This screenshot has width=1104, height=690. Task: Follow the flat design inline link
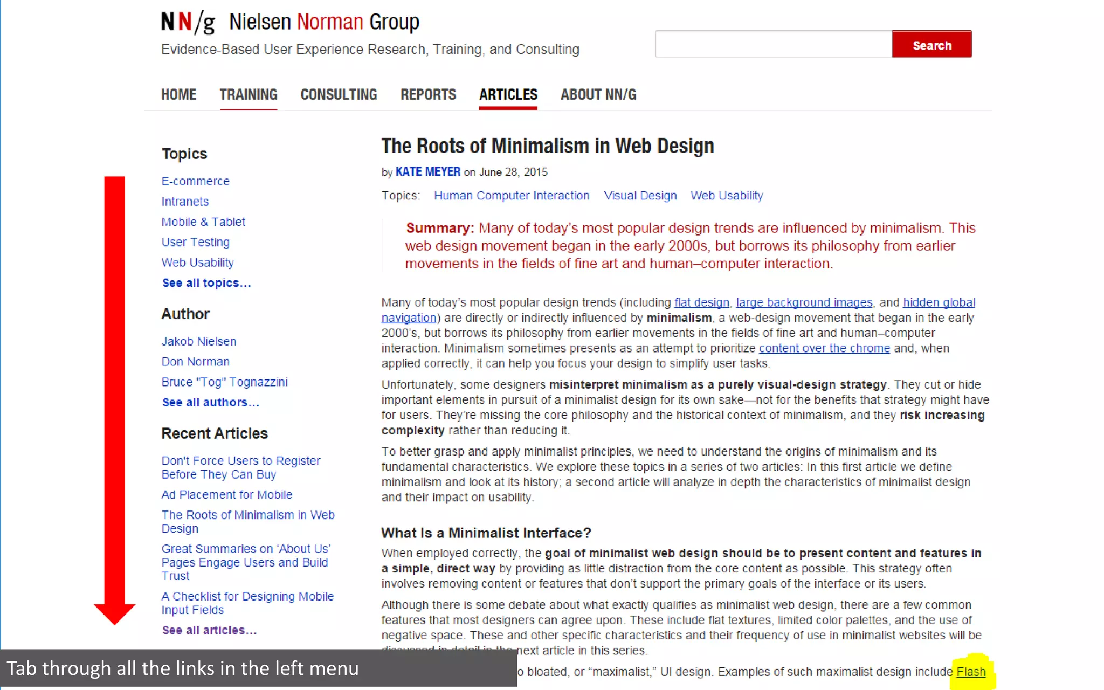[x=701, y=302]
